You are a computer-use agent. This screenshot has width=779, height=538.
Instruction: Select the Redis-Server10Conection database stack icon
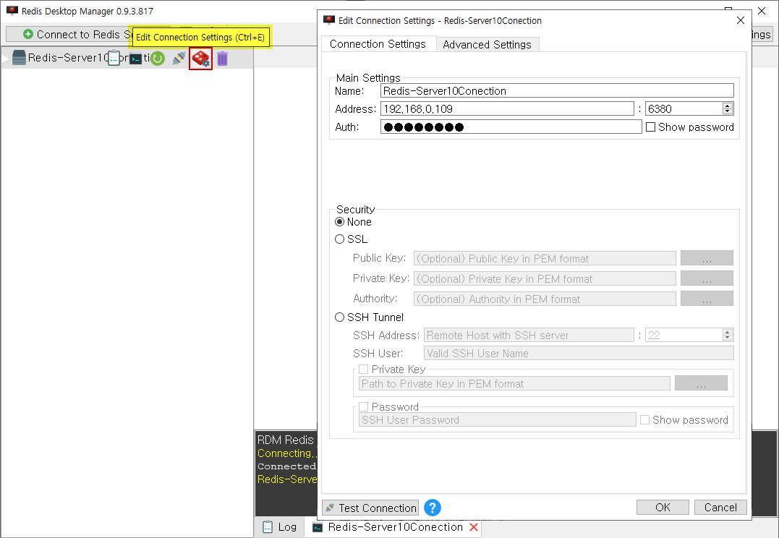[19, 58]
